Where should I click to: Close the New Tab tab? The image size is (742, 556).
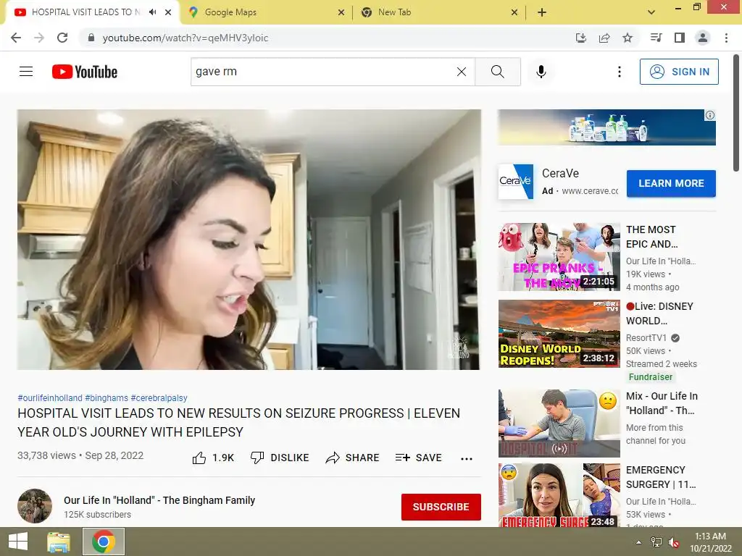click(514, 12)
